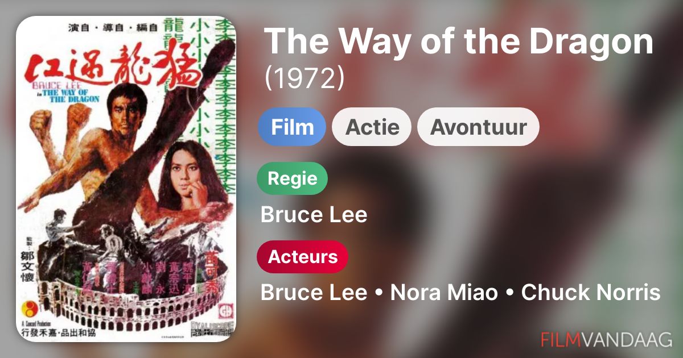
Task: Click the FILMVANDAAG logo
Action: [x=607, y=340]
